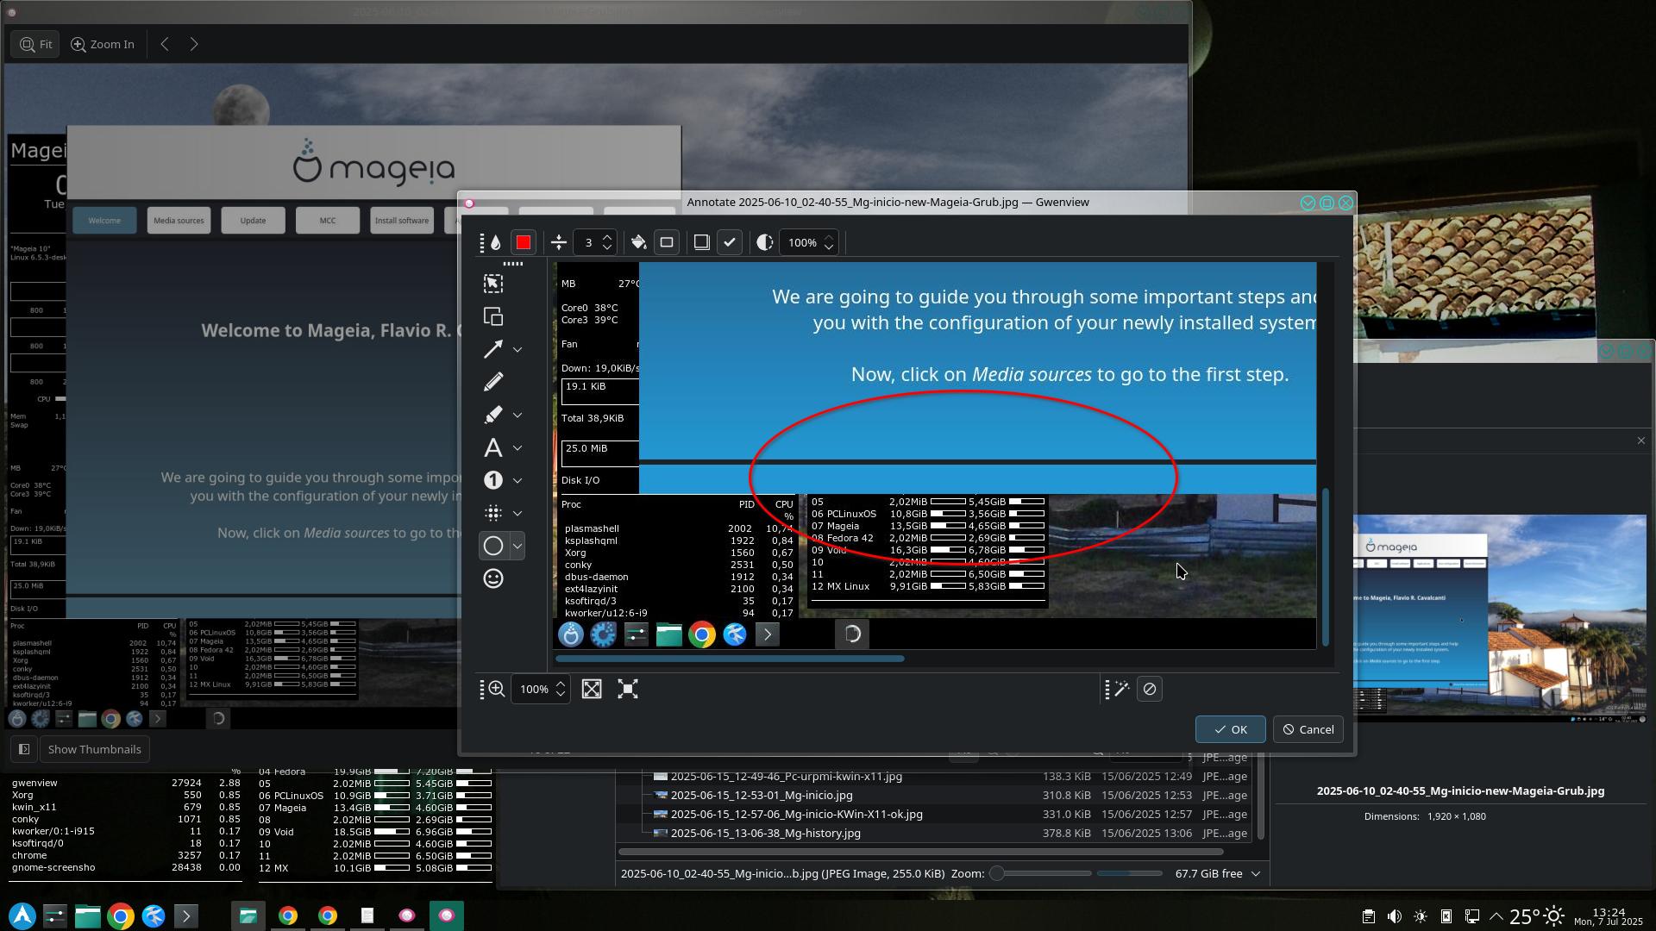
Task: Open the Arch application launcher
Action: pyautogui.click(x=22, y=915)
